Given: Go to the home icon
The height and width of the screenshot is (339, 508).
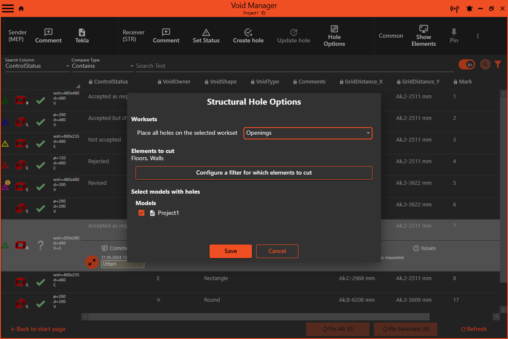Looking at the screenshot, I should coord(21,8).
